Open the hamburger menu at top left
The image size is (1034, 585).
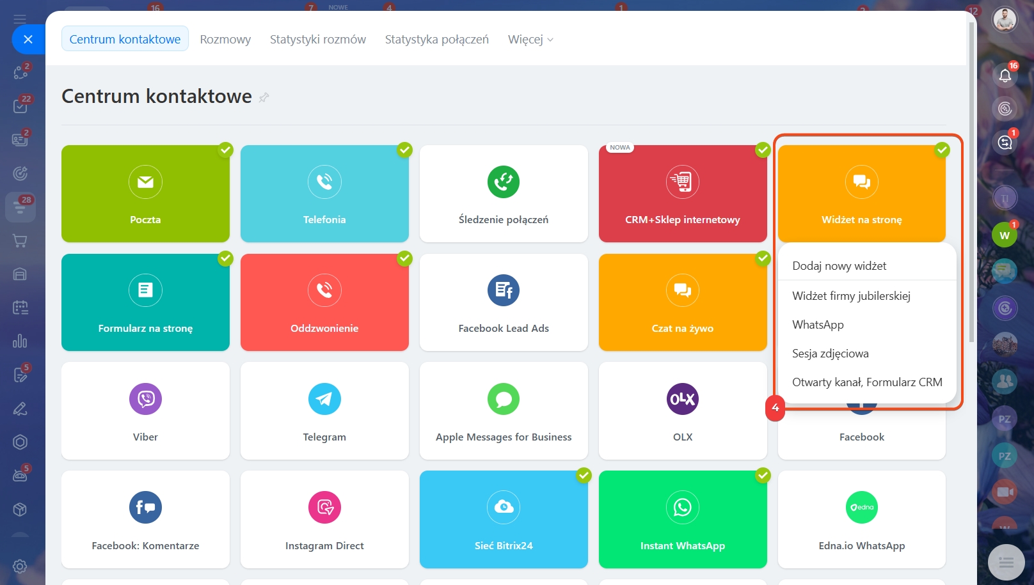20,19
